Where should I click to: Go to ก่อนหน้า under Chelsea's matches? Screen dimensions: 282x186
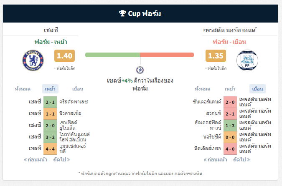click(x=36, y=160)
